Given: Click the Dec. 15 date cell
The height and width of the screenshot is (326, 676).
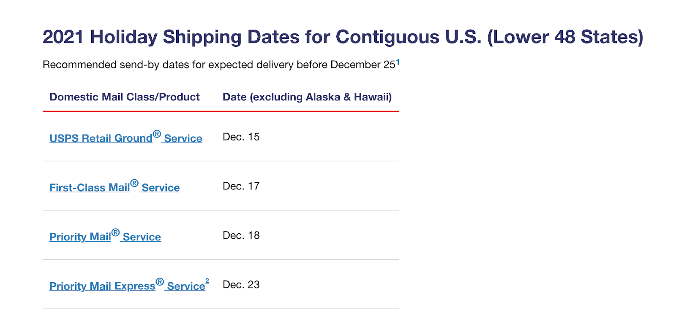Looking at the screenshot, I should (x=241, y=137).
